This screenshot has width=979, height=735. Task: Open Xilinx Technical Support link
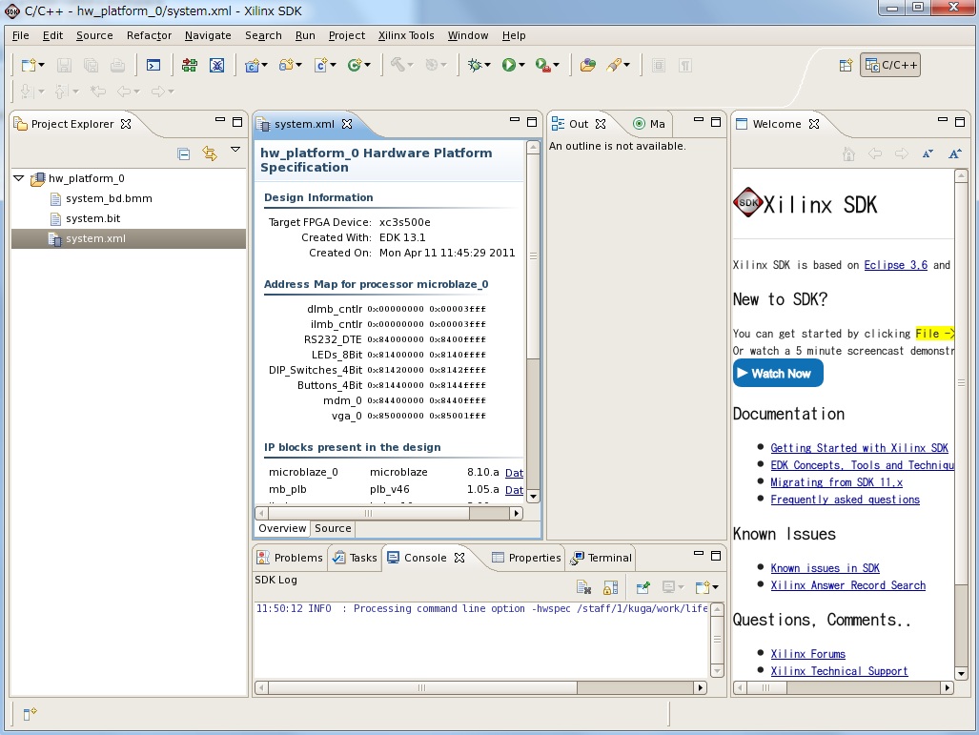[839, 671]
